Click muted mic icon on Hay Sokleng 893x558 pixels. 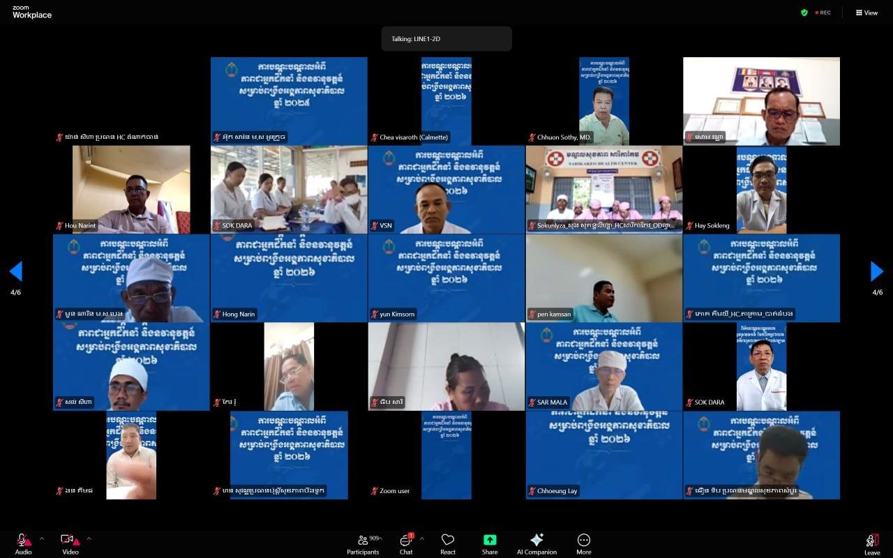(690, 226)
